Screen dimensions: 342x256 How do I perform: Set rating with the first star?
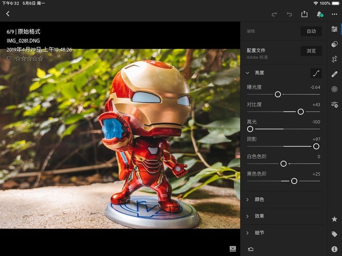pyautogui.click(x=18, y=59)
